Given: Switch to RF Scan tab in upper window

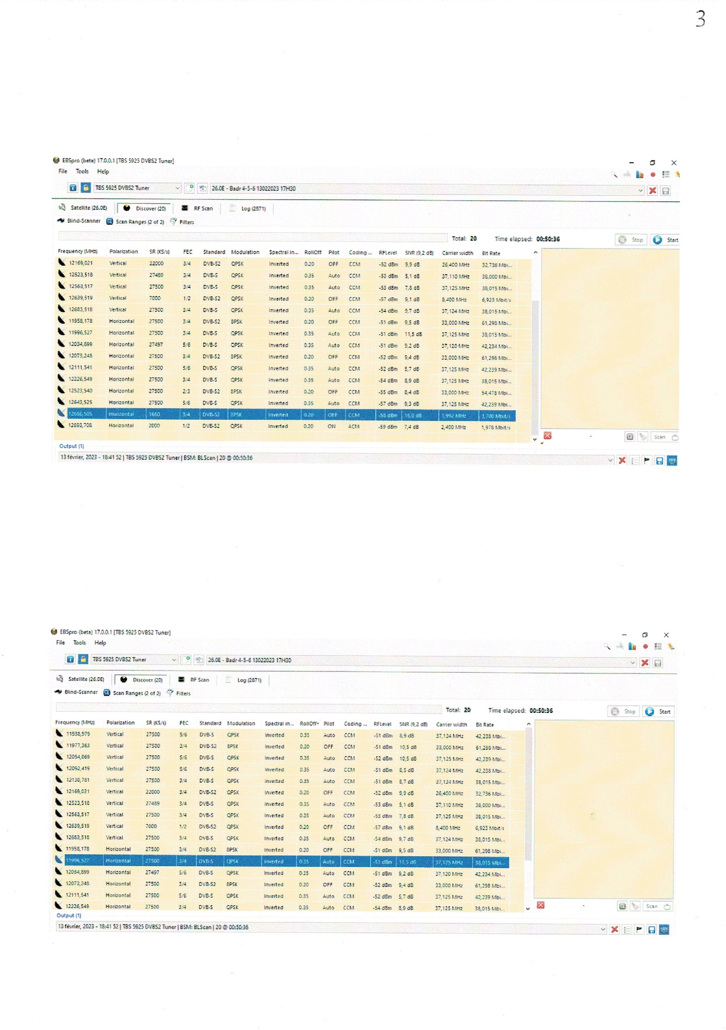Looking at the screenshot, I should point(197,209).
